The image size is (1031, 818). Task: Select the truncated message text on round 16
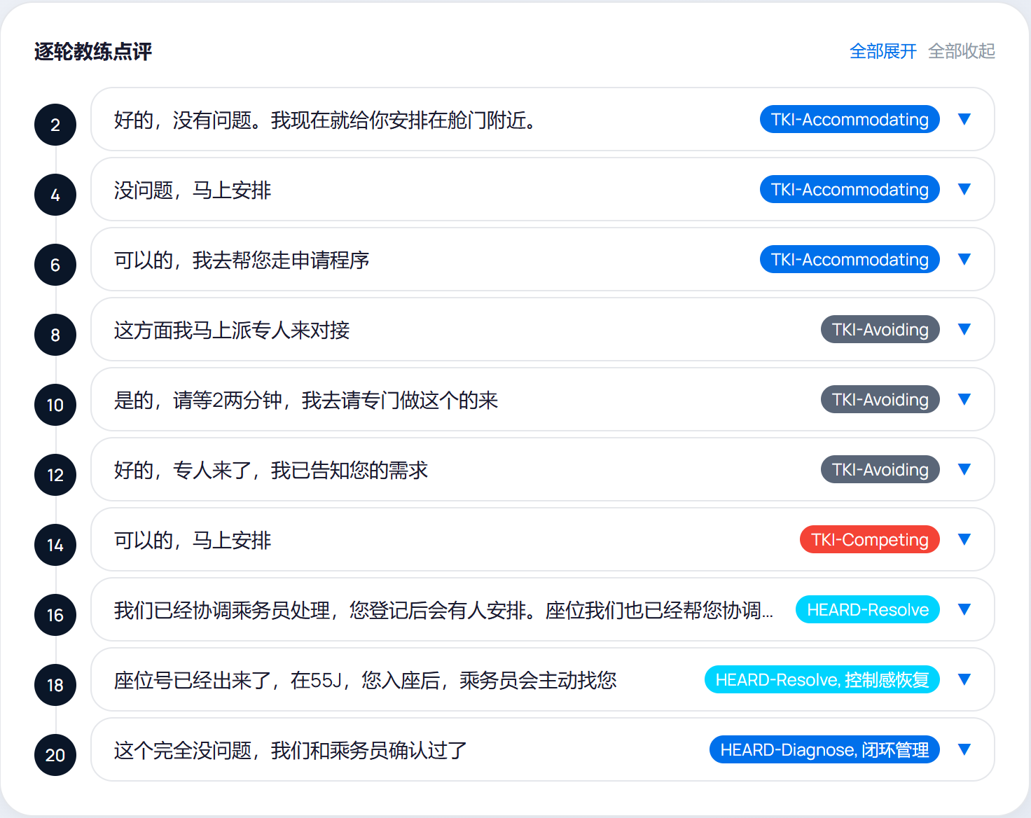click(441, 610)
